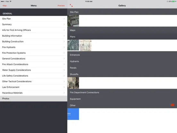Tap the red camera icon in Other
Screen dimensions: 177x133
point(172,105)
